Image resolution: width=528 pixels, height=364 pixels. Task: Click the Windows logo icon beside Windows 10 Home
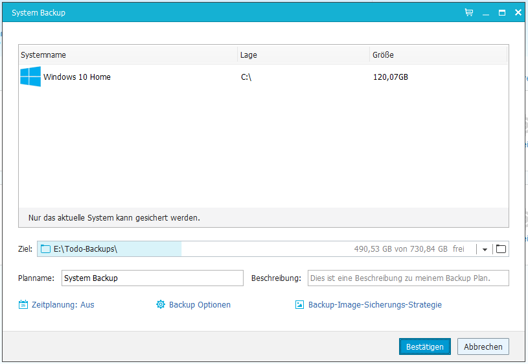(30, 77)
